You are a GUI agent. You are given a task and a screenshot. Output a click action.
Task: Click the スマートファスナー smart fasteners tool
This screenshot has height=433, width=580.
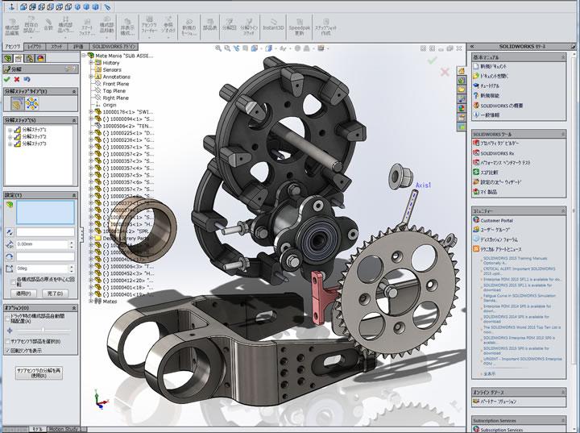tap(86, 27)
